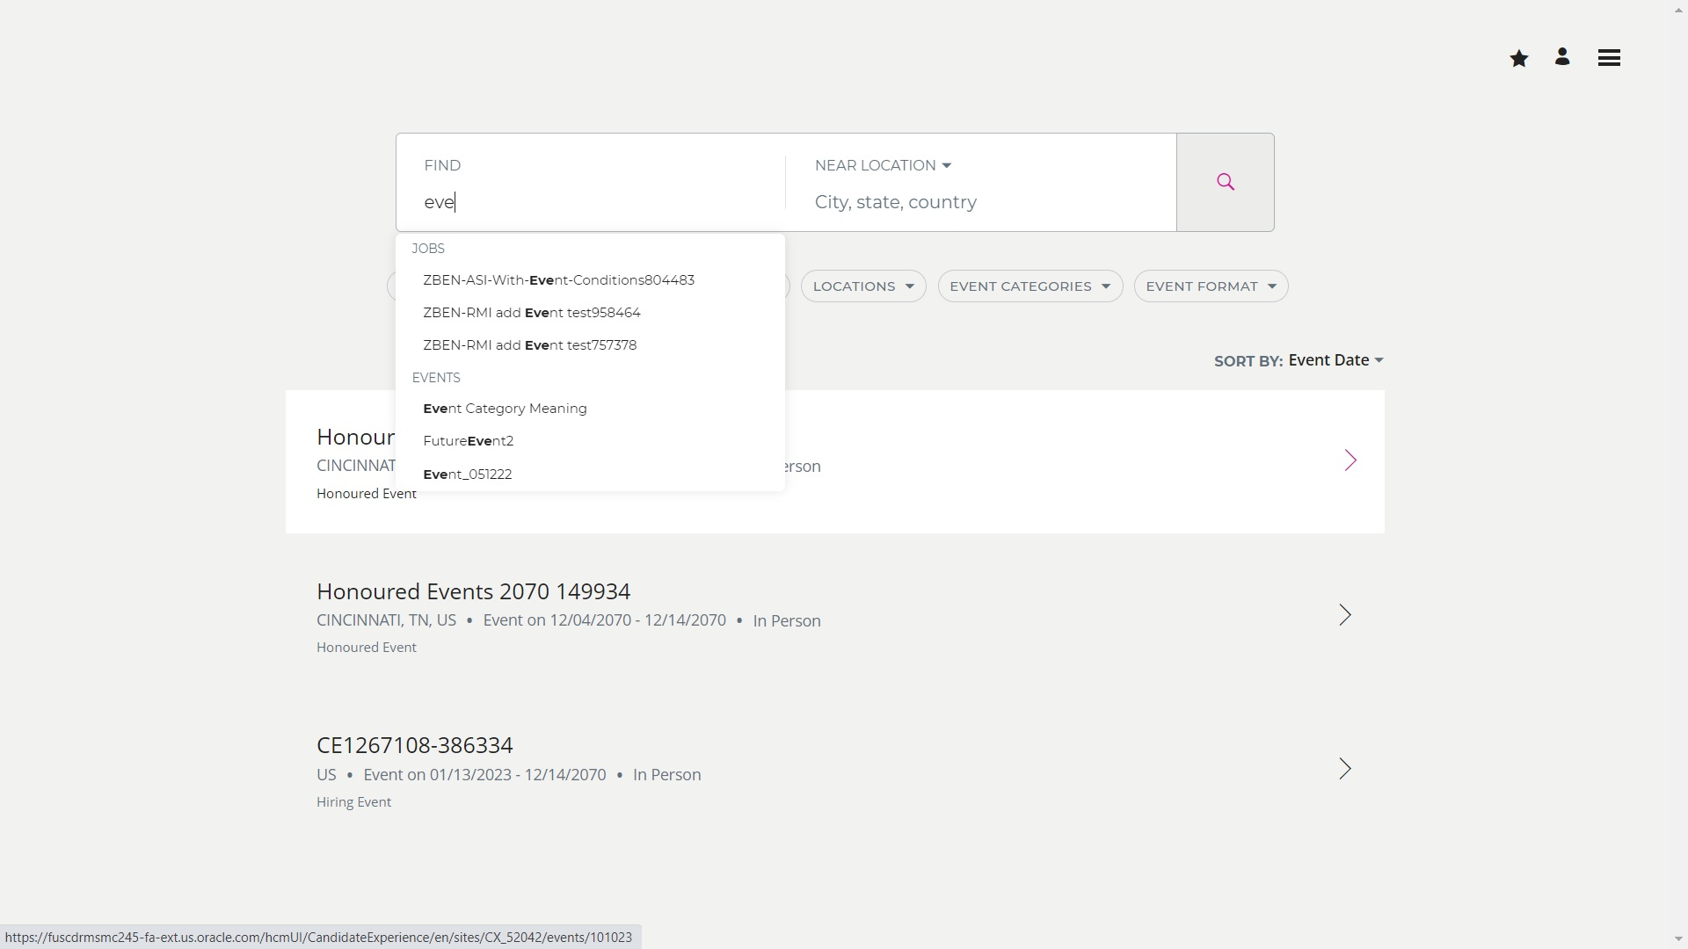This screenshot has width=1688, height=949.
Task: Change Sort By Event Date option
Action: point(1335,360)
